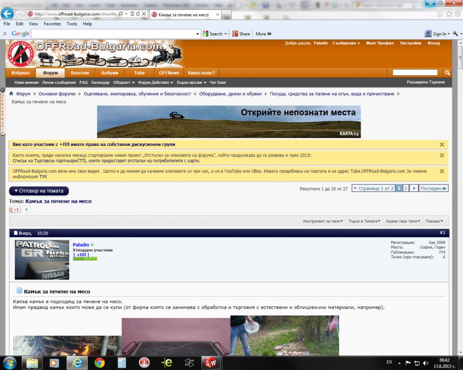Open the Инструмент за теми dropdown
The width and height of the screenshot is (463, 370).
coord(323,221)
